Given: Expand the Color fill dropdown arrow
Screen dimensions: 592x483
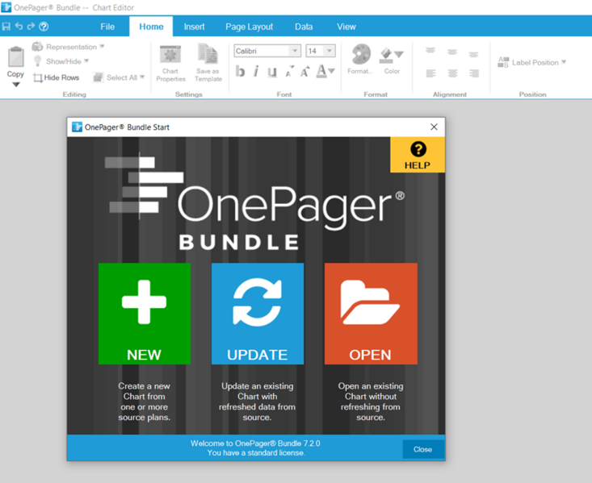Looking at the screenshot, I should (x=399, y=55).
